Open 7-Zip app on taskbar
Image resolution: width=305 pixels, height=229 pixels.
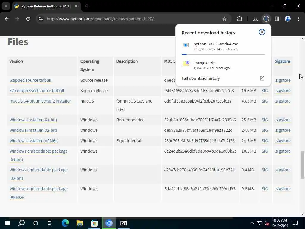point(124,223)
